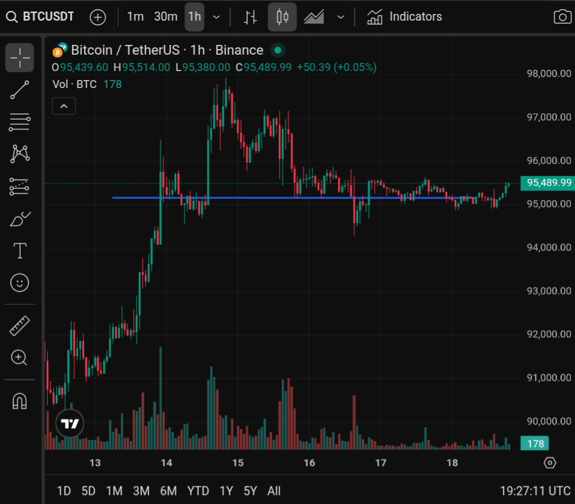Select the trend line tool
The width and height of the screenshot is (575, 504).
[x=19, y=90]
